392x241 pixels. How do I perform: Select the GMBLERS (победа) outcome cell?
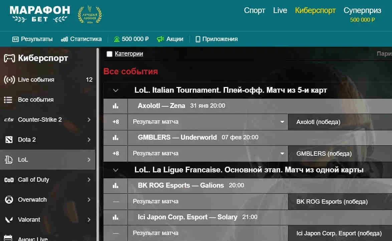click(340, 154)
